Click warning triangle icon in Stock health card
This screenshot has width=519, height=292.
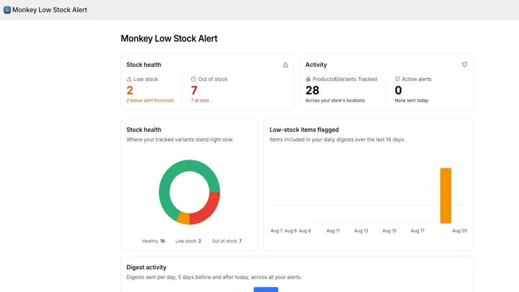pos(285,65)
